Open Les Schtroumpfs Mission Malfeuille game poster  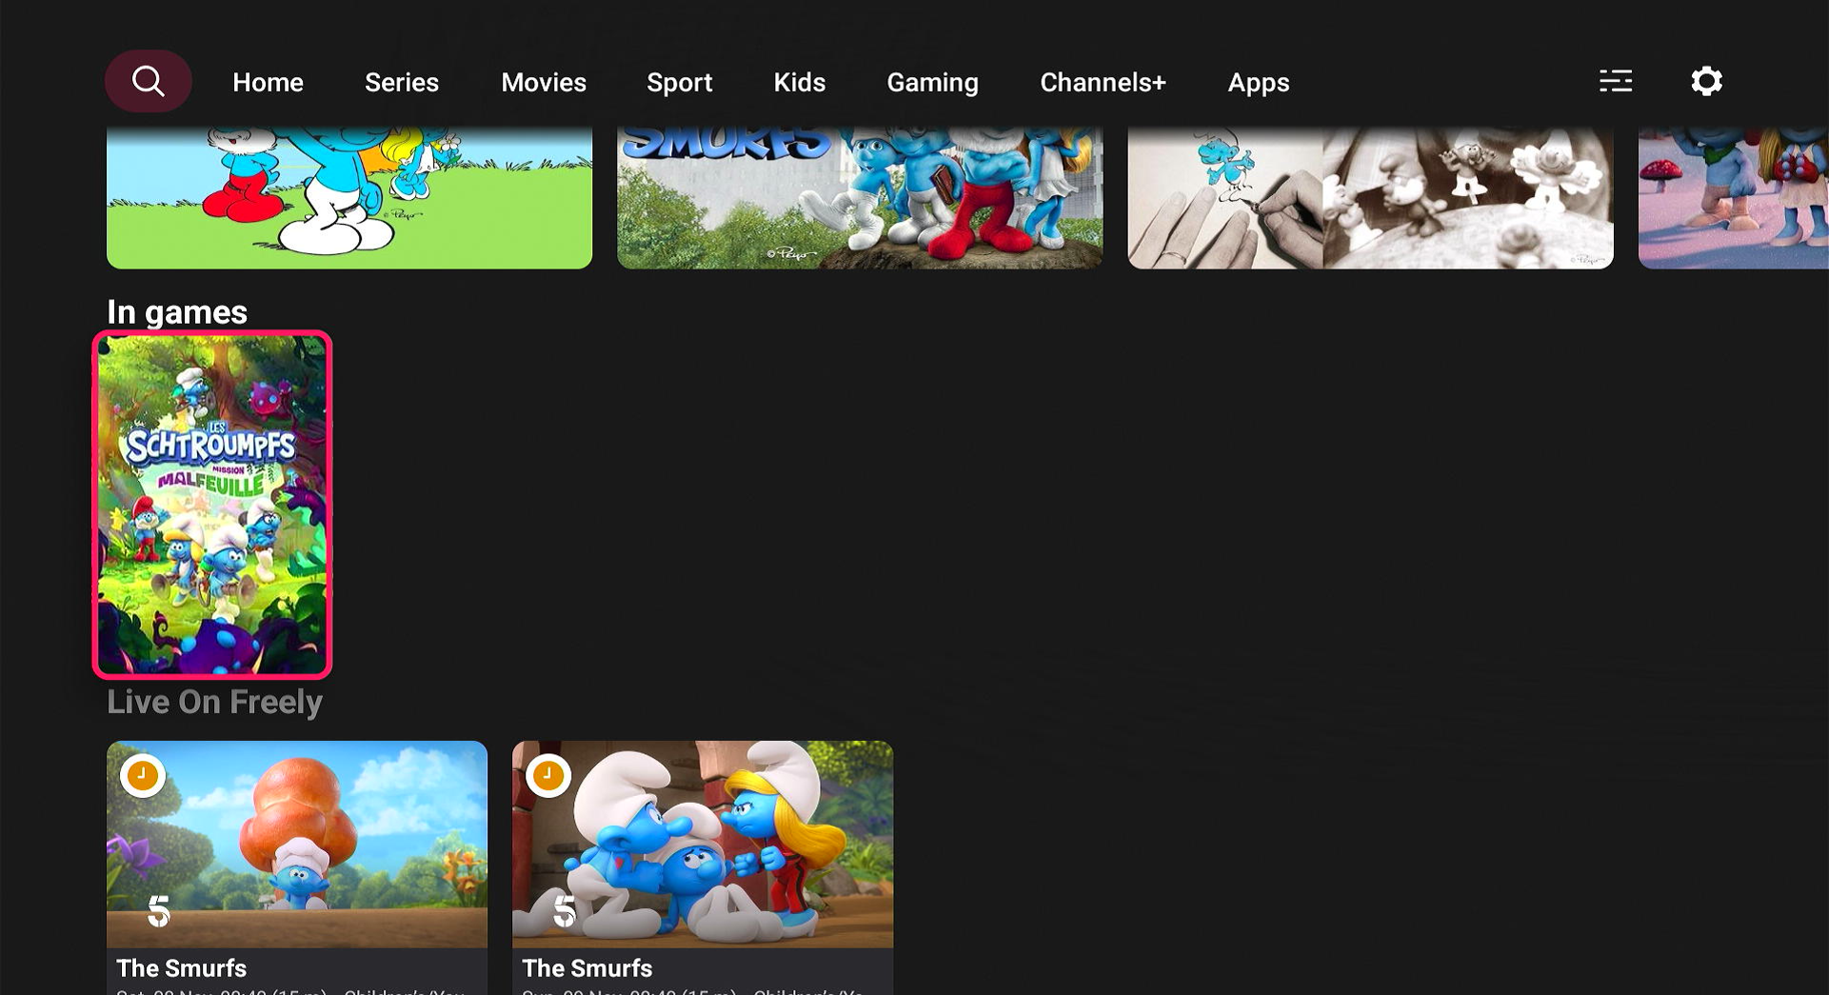click(212, 505)
